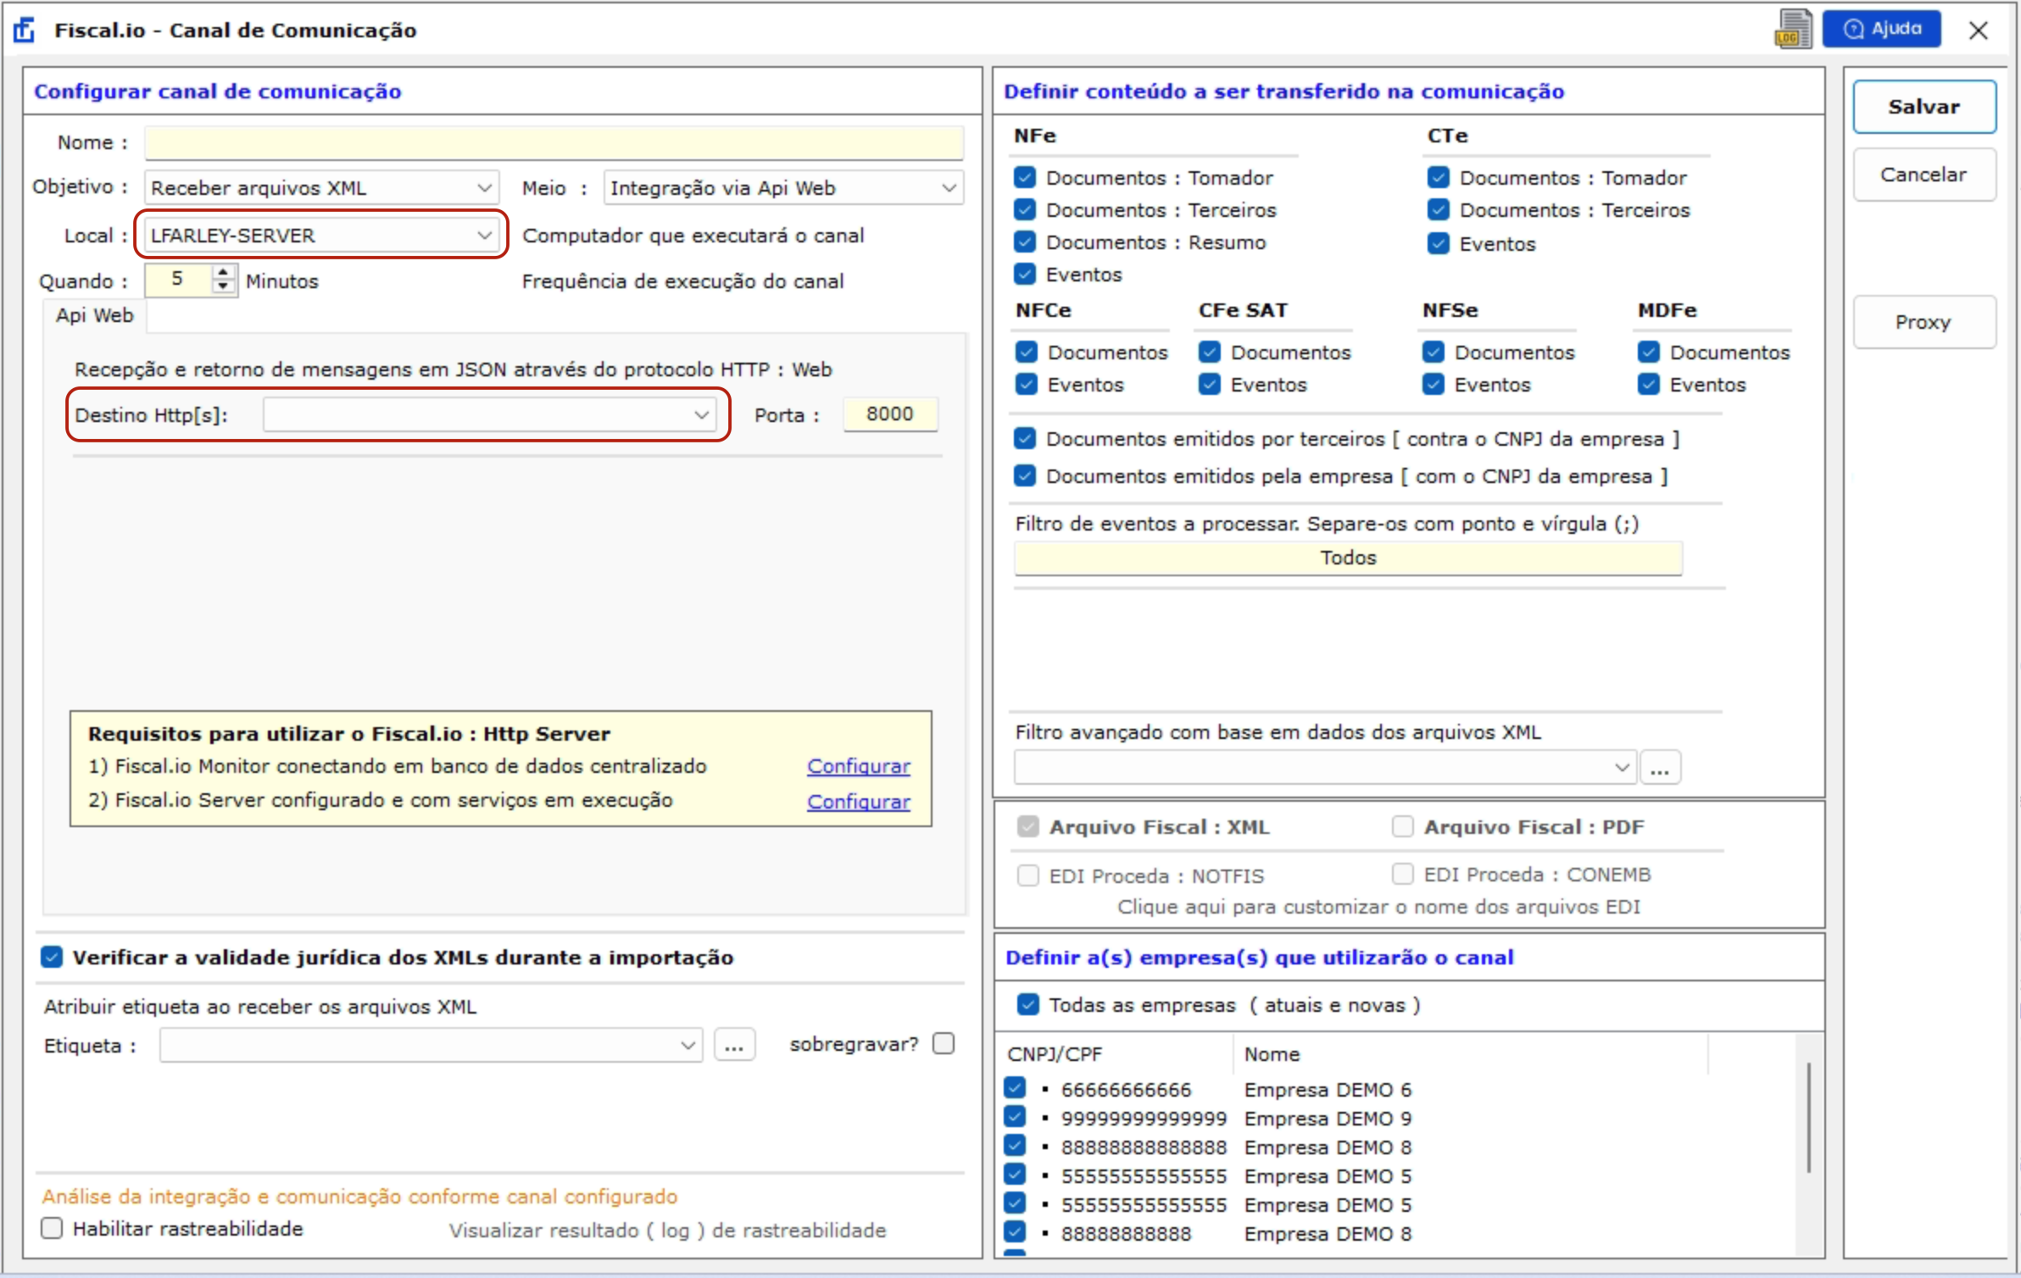The image size is (2021, 1278).
Task: Toggle MDFe Documentos checkbox
Action: coord(1649,352)
